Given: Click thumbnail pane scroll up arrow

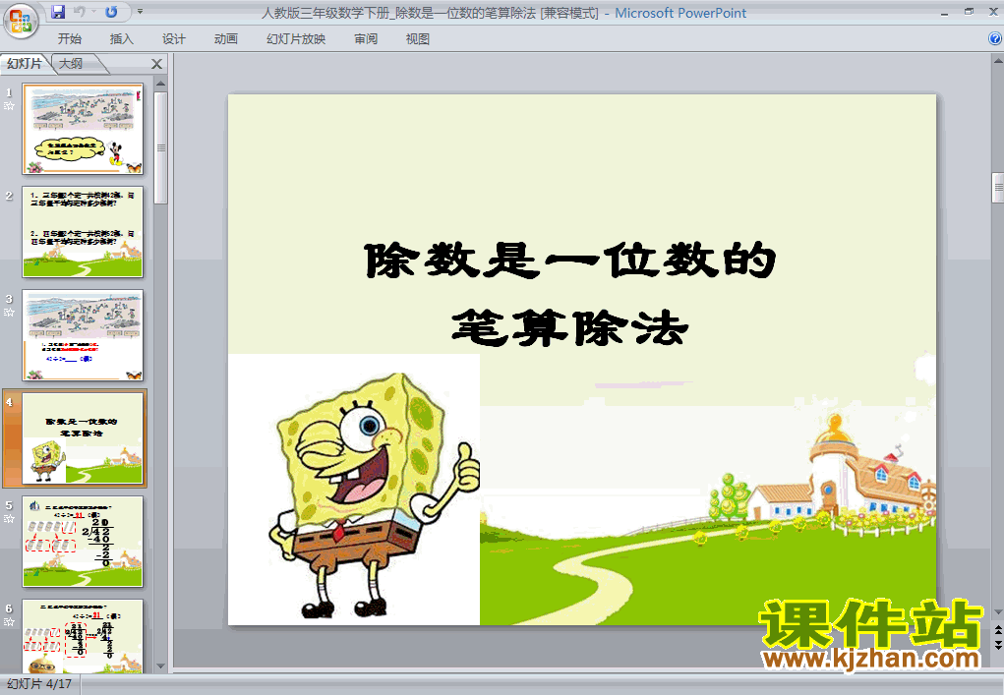Looking at the screenshot, I should [x=160, y=84].
